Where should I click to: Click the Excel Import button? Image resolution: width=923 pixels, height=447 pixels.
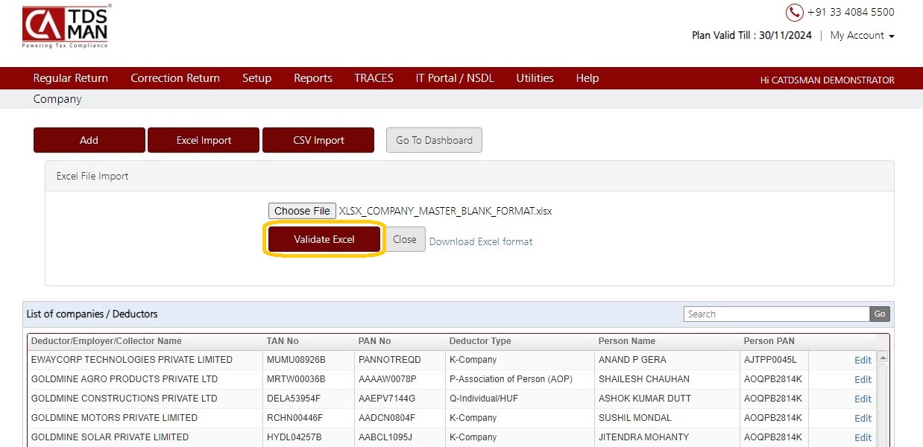tap(204, 140)
